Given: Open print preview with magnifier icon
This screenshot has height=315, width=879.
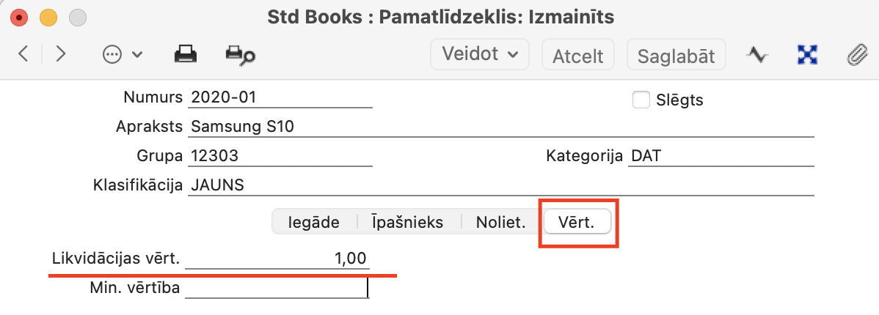Looking at the screenshot, I should [x=239, y=55].
